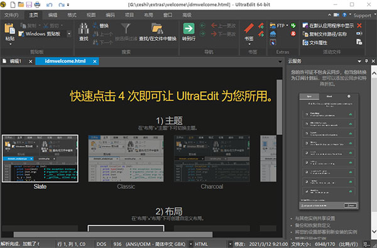The height and width of the screenshot is (248, 377).
Task: Click the next bookmark icon with right arrow
Action: [x=261, y=34]
